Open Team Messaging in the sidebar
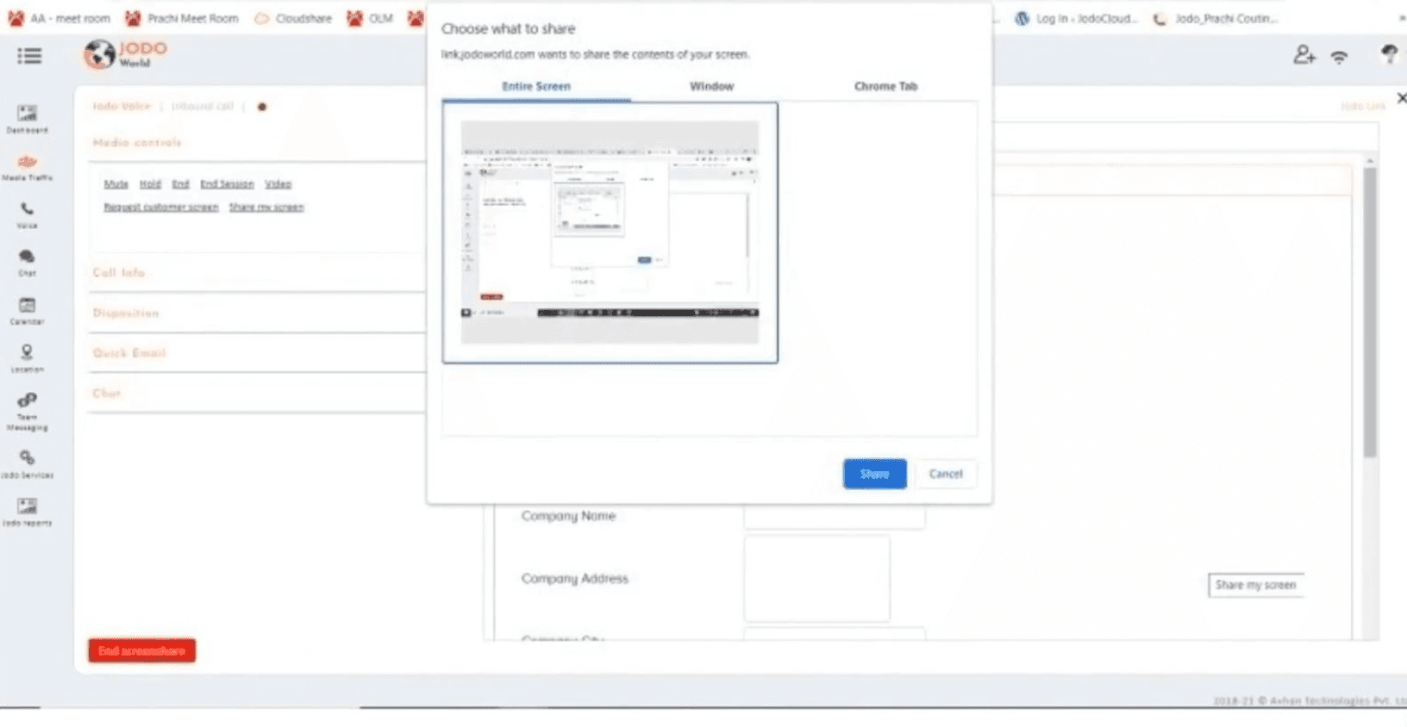The width and height of the screenshot is (1407, 727). point(28,412)
